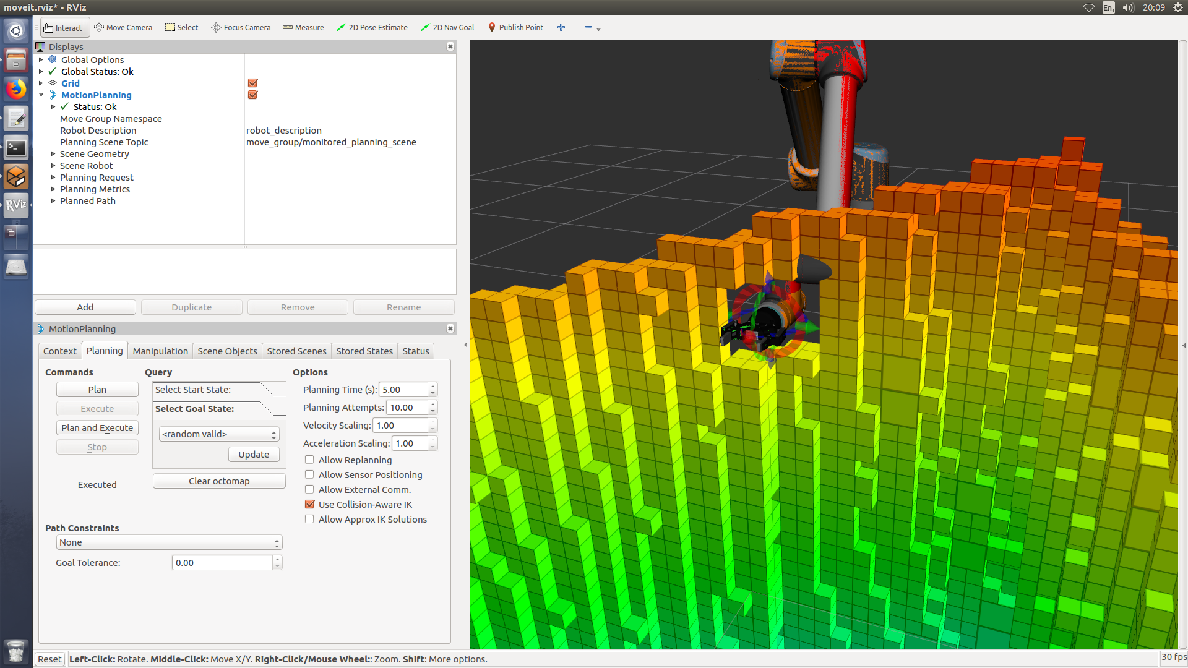Click the Update goal state button

[x=254, y=455]
